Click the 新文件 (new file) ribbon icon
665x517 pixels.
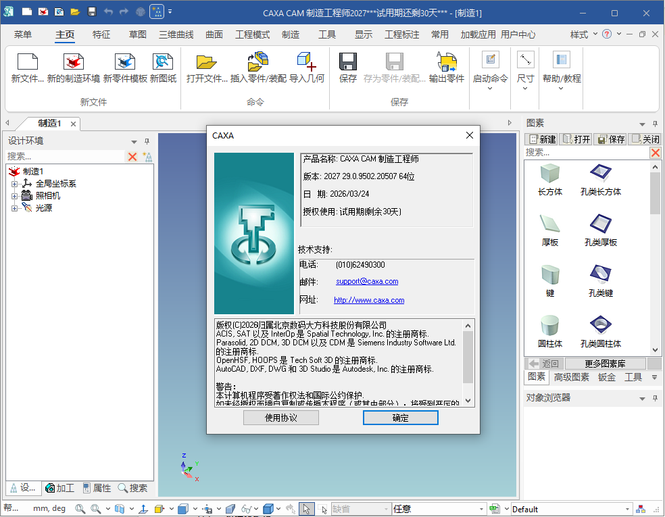coord(28,62)
